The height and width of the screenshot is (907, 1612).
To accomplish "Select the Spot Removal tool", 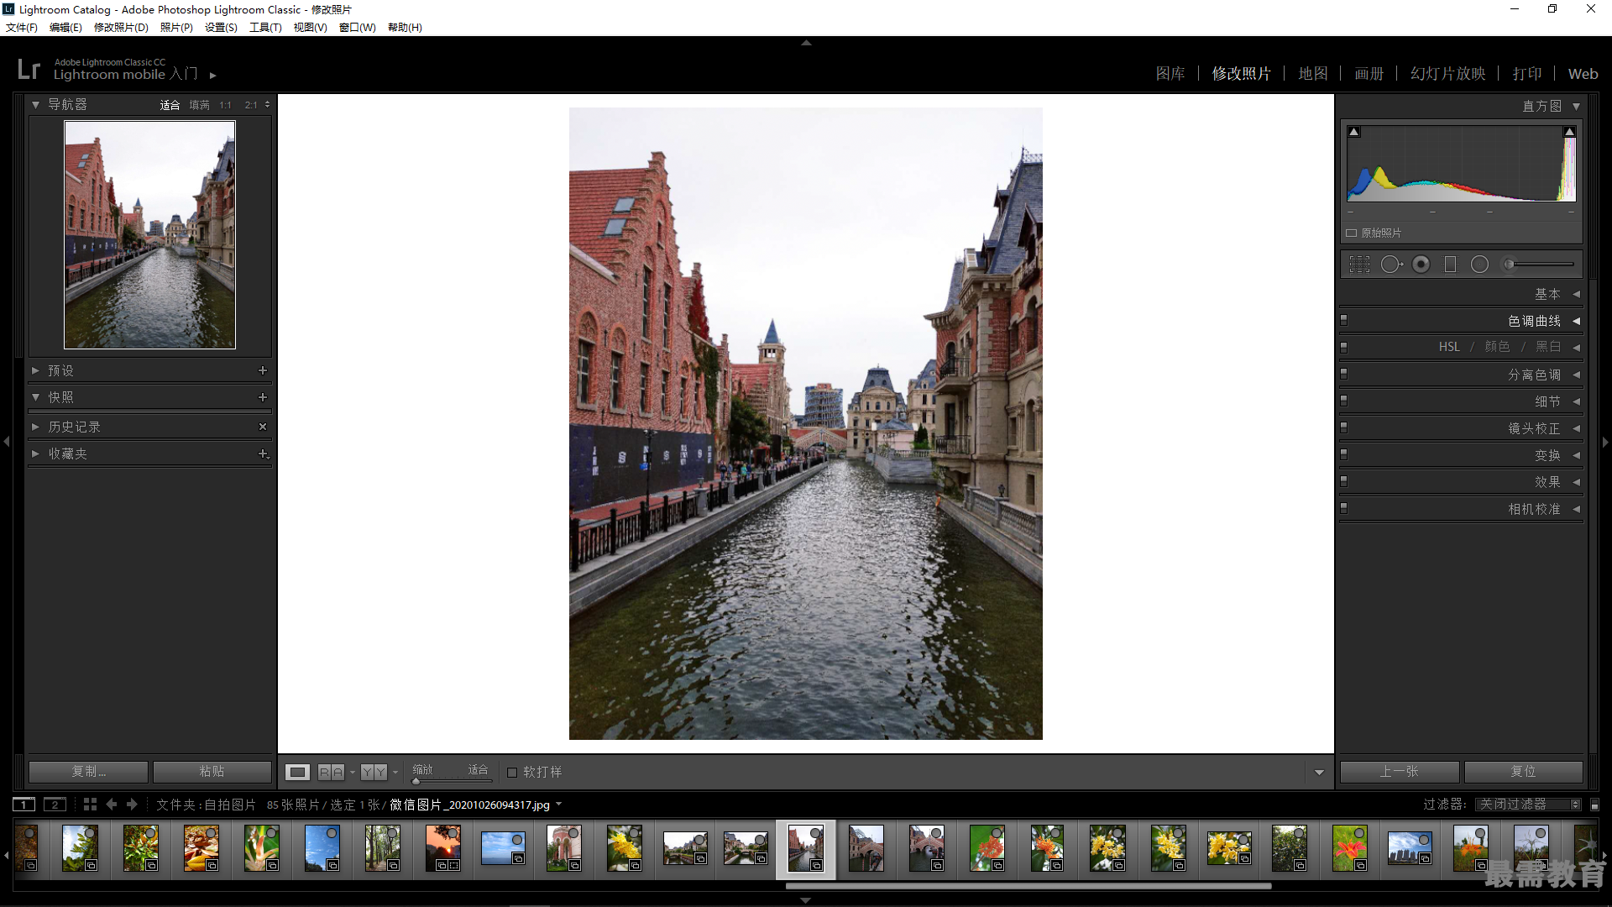I will point(1391,265).
